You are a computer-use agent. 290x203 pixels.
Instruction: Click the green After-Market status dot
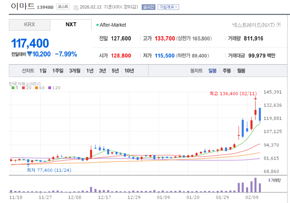pyautogui.click(x=97, y=25)
